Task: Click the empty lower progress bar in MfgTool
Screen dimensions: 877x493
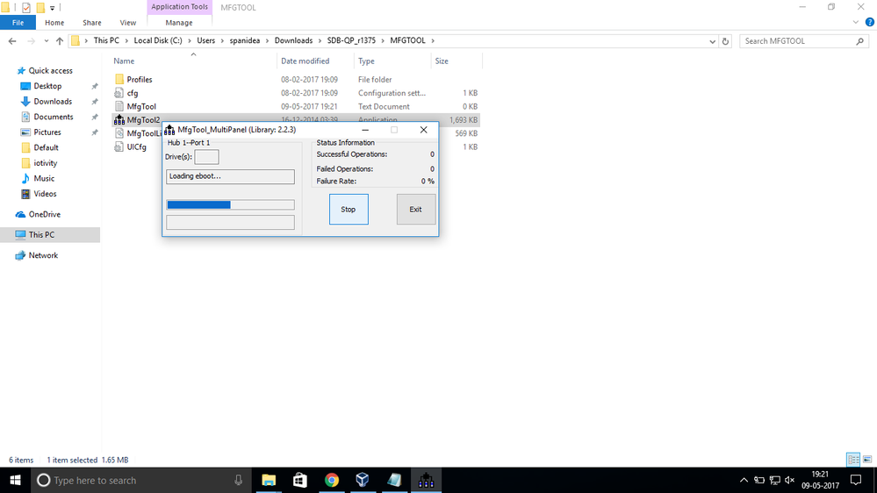Action: point(230,222)
